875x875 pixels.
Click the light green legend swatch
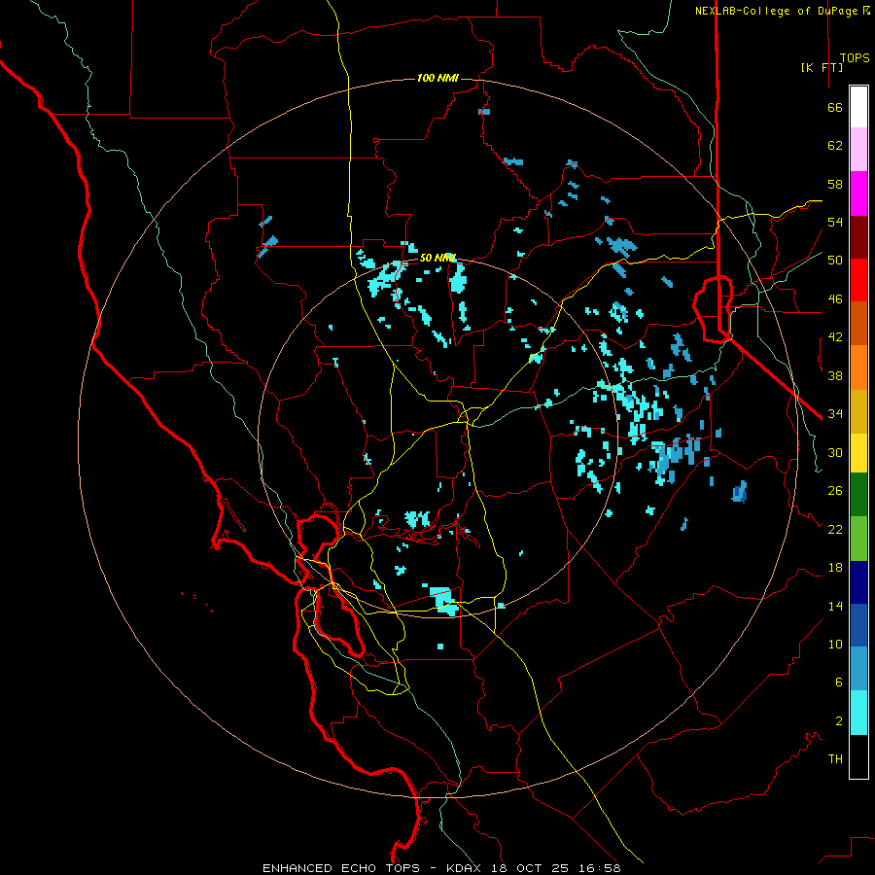[x=858, y=539]
